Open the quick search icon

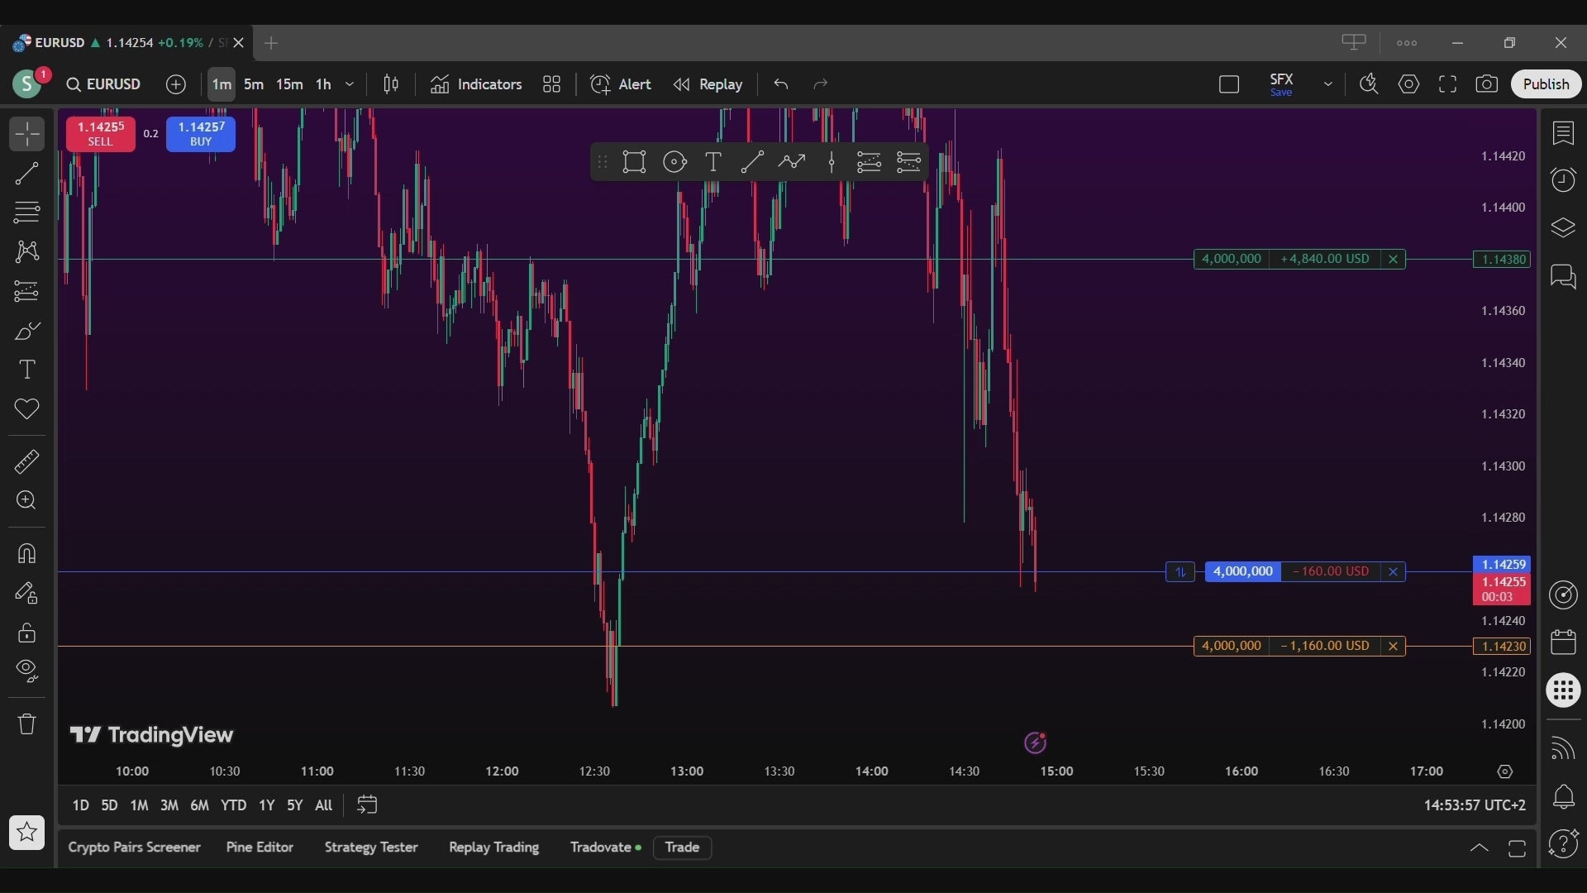[1369, 84]
